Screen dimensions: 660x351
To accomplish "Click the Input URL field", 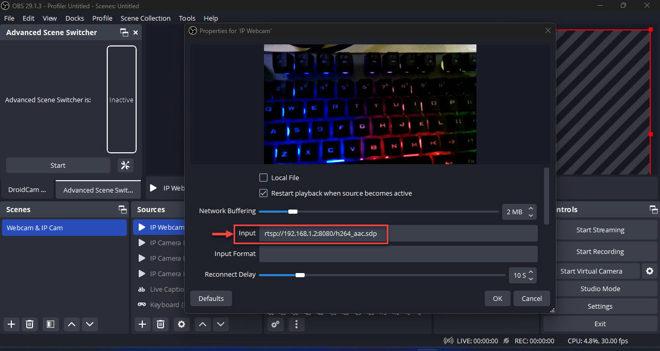I will [x=399, y=233].
